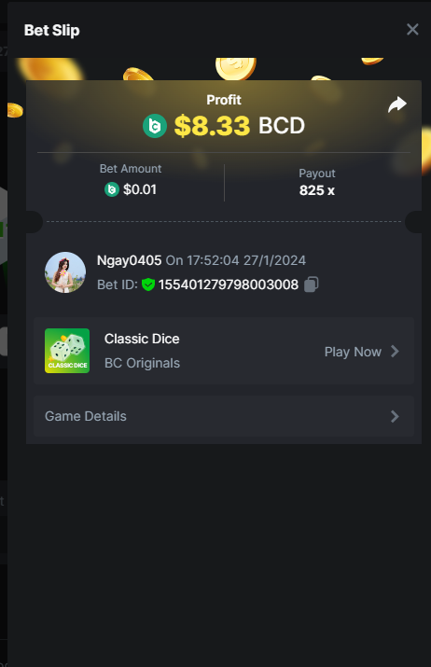The width and height of the screenshot is (431, 667).
Task: Click the Ngay0405 user avatar
Action: [x=65, y=272]
